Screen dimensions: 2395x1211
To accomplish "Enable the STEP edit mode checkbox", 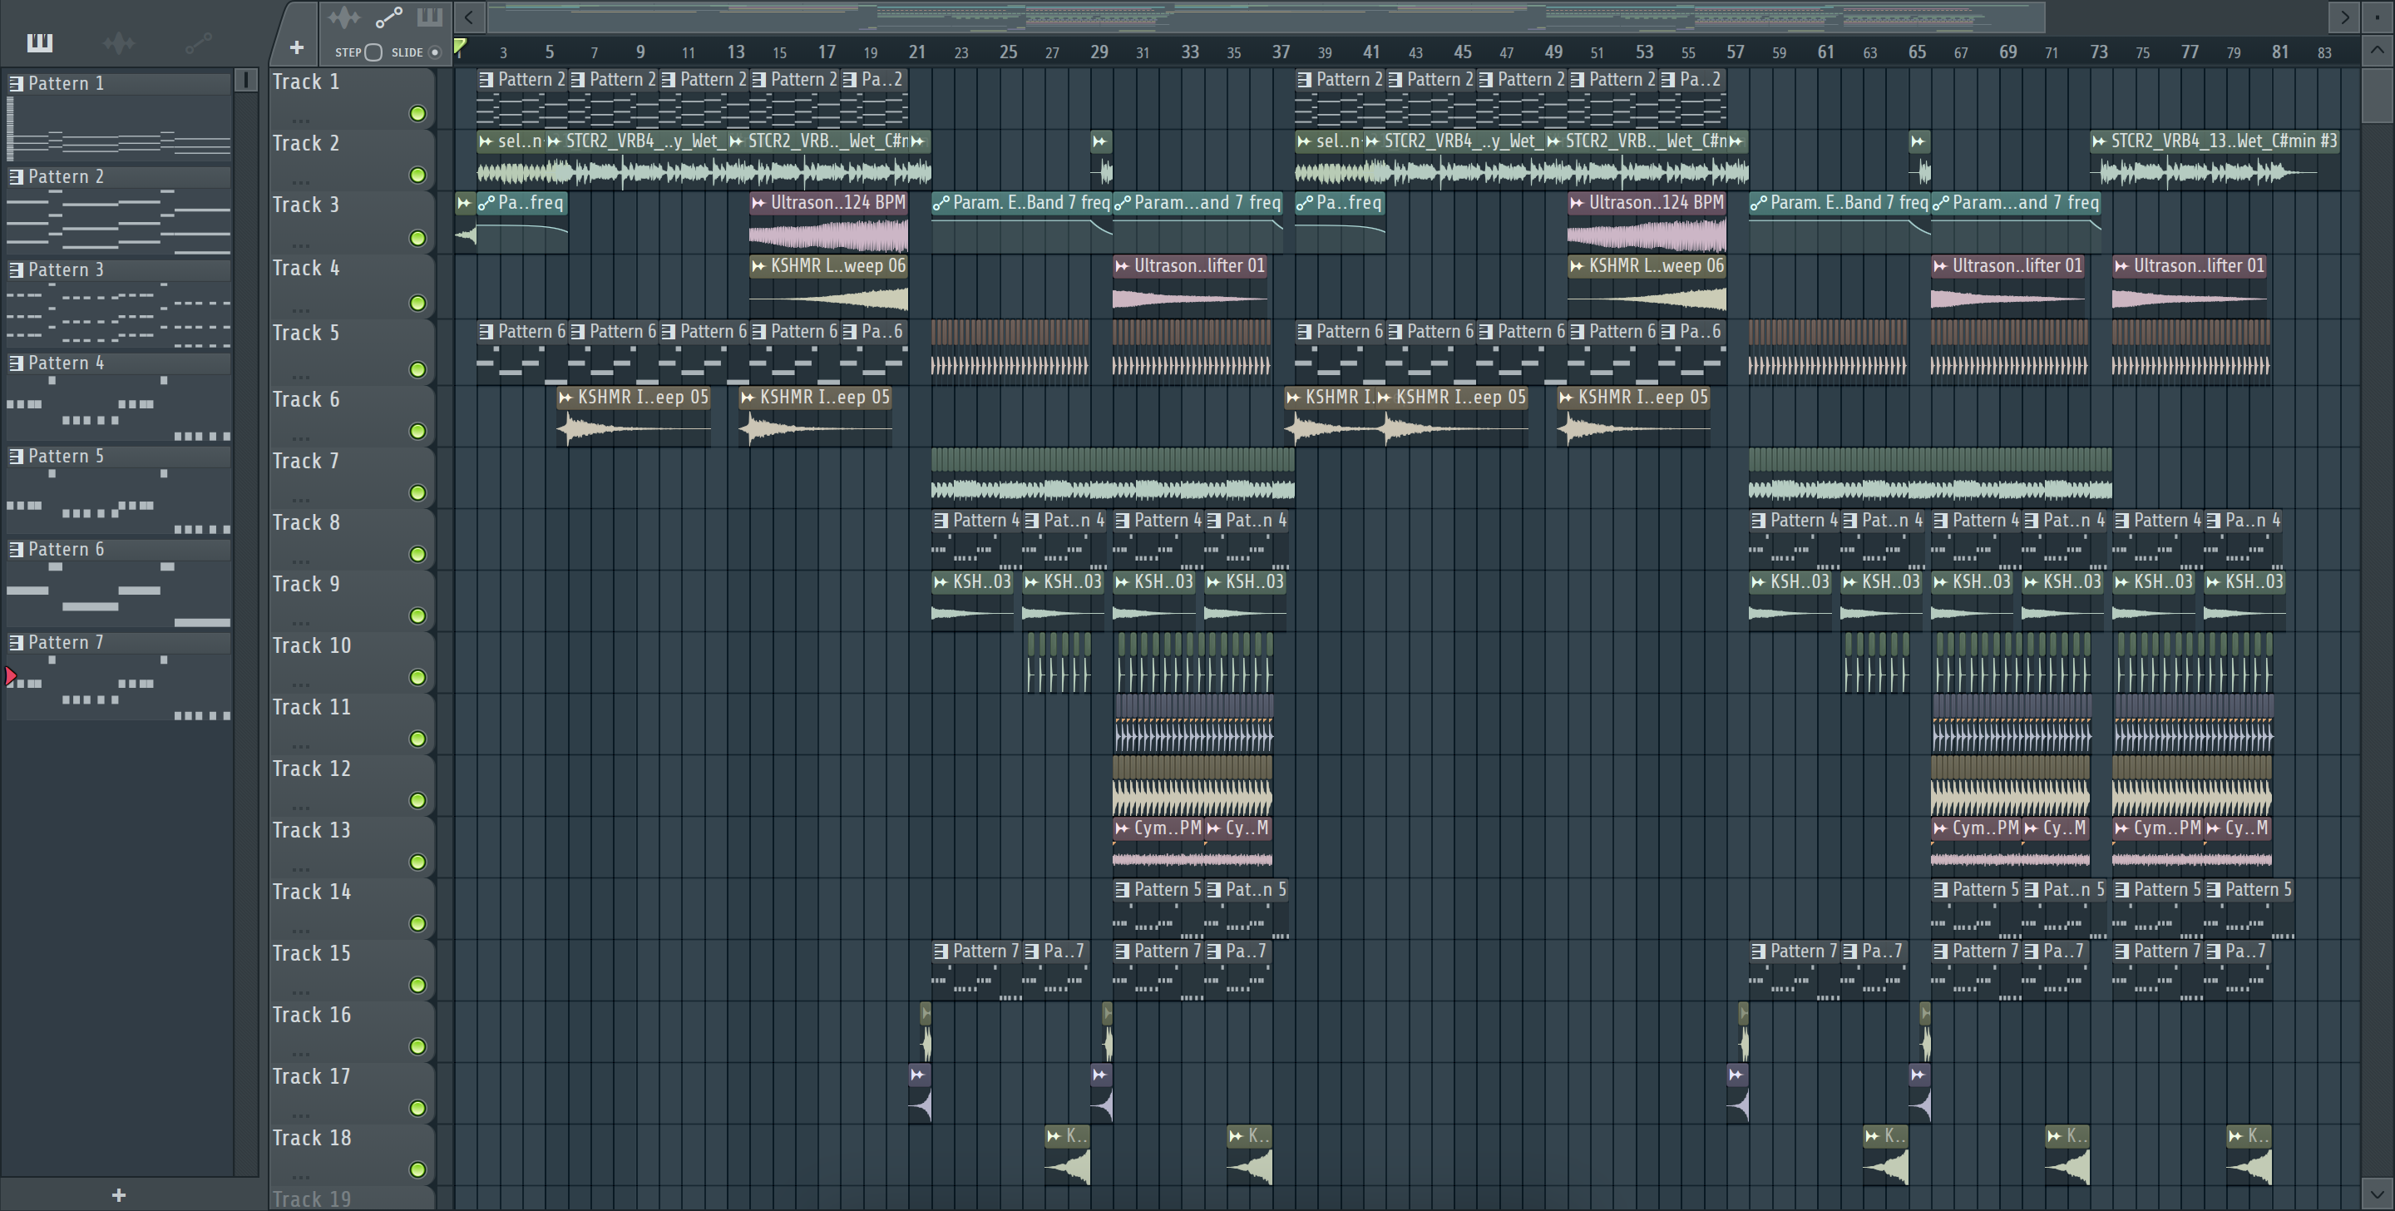I will click(x=373, y=52).
